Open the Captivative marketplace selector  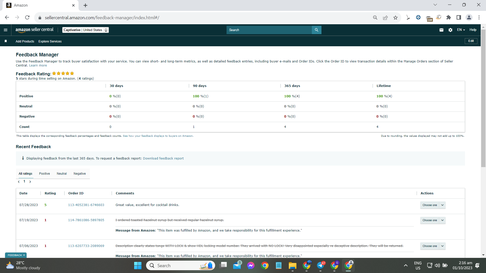[x=86, y=30]
